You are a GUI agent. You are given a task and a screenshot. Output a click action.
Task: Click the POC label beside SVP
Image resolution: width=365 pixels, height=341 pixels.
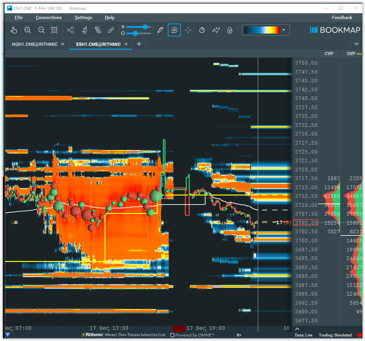(359, 54)
